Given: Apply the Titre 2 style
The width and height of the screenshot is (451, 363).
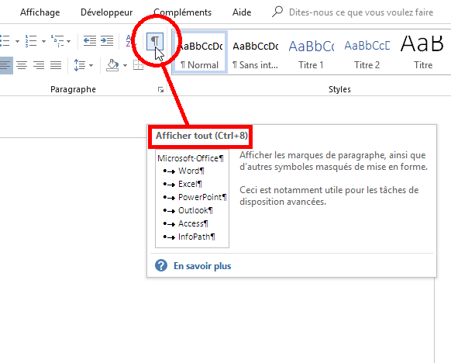Looking at the screenshot, I should [367, 52].
